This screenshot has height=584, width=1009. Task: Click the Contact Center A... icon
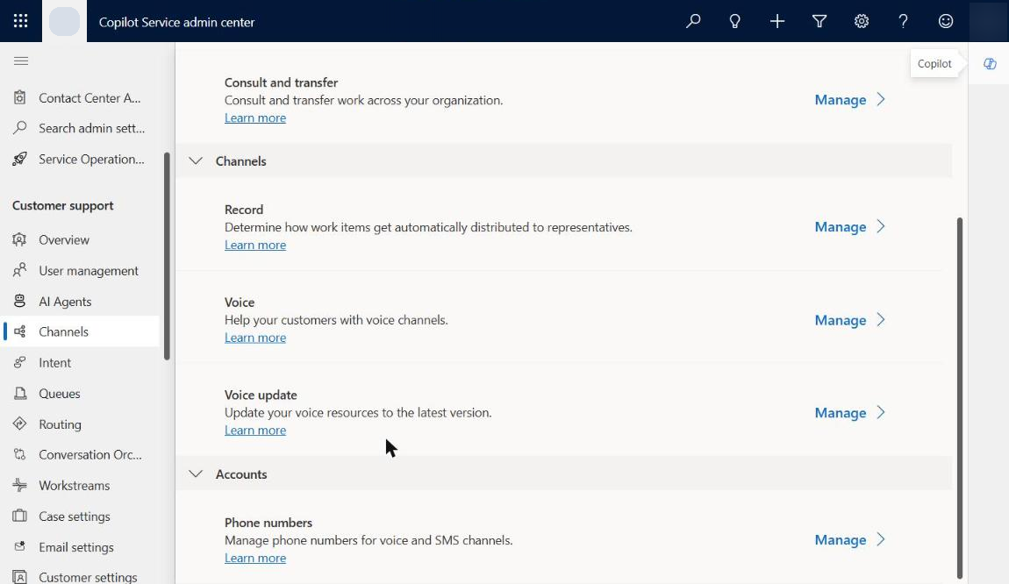click(20, 97)
